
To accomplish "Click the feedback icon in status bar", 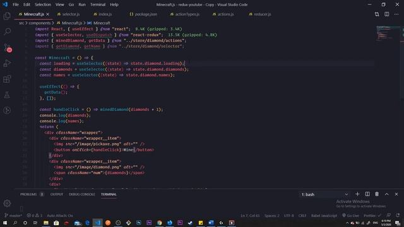I will pos(389,216).
